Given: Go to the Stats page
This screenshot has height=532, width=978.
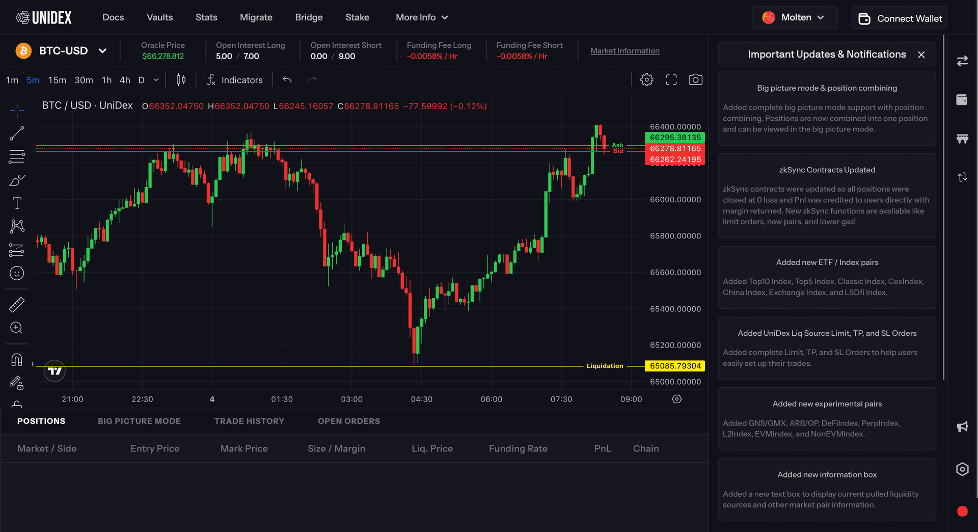Looking at the screenshot, I should (206, 17).
